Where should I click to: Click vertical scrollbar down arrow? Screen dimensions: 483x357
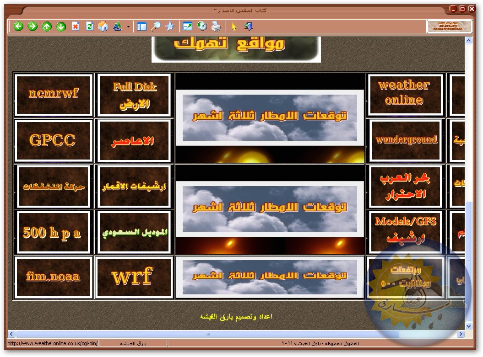468,326
